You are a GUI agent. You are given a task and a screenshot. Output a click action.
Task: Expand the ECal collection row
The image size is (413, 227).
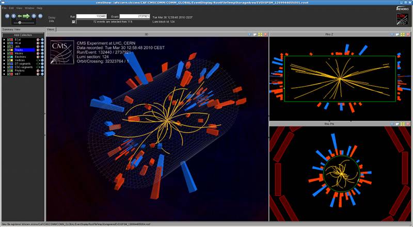point(4,40)
